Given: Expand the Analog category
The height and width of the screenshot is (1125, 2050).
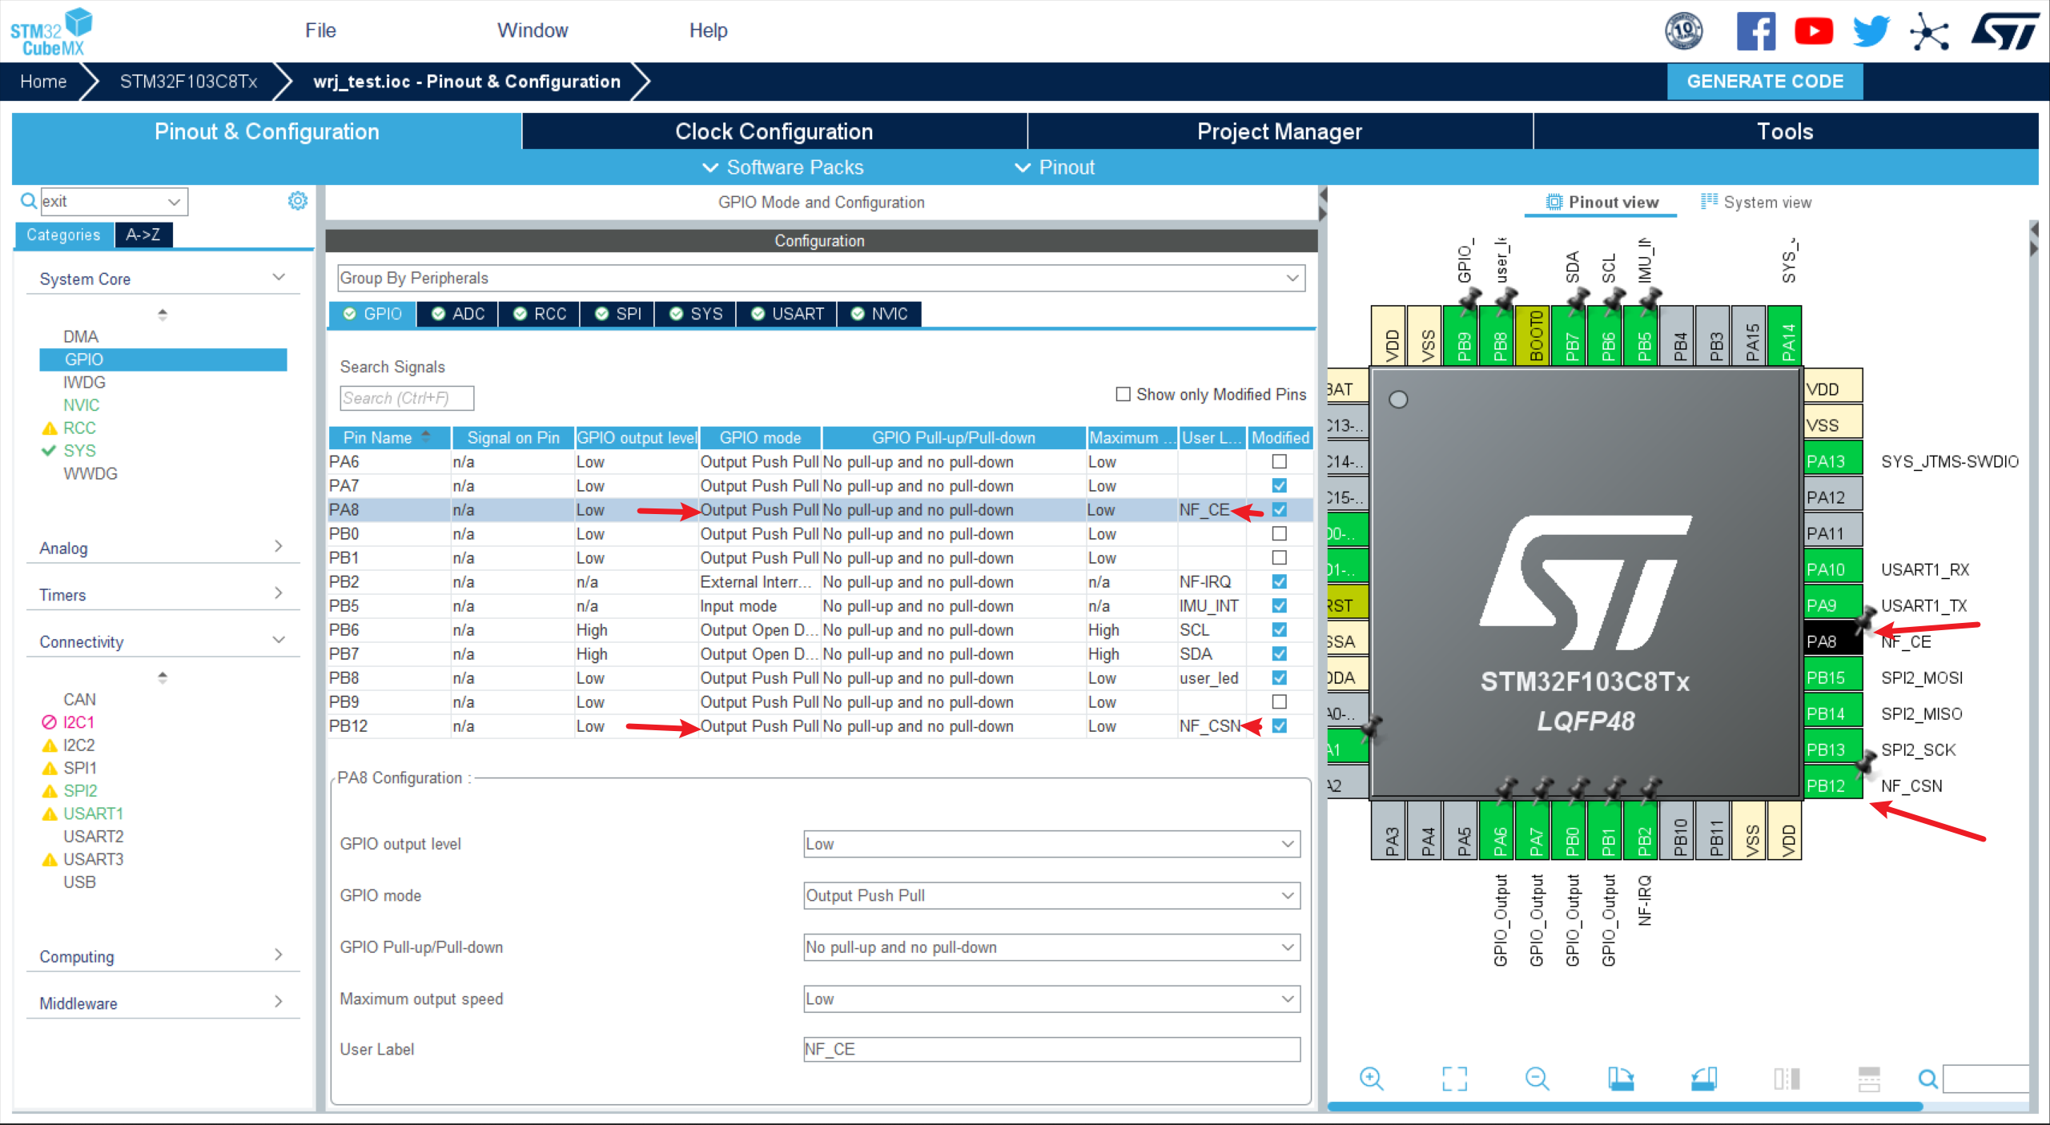Looking at the screenshot, I should pyautogui.click(x=163, y=548).
